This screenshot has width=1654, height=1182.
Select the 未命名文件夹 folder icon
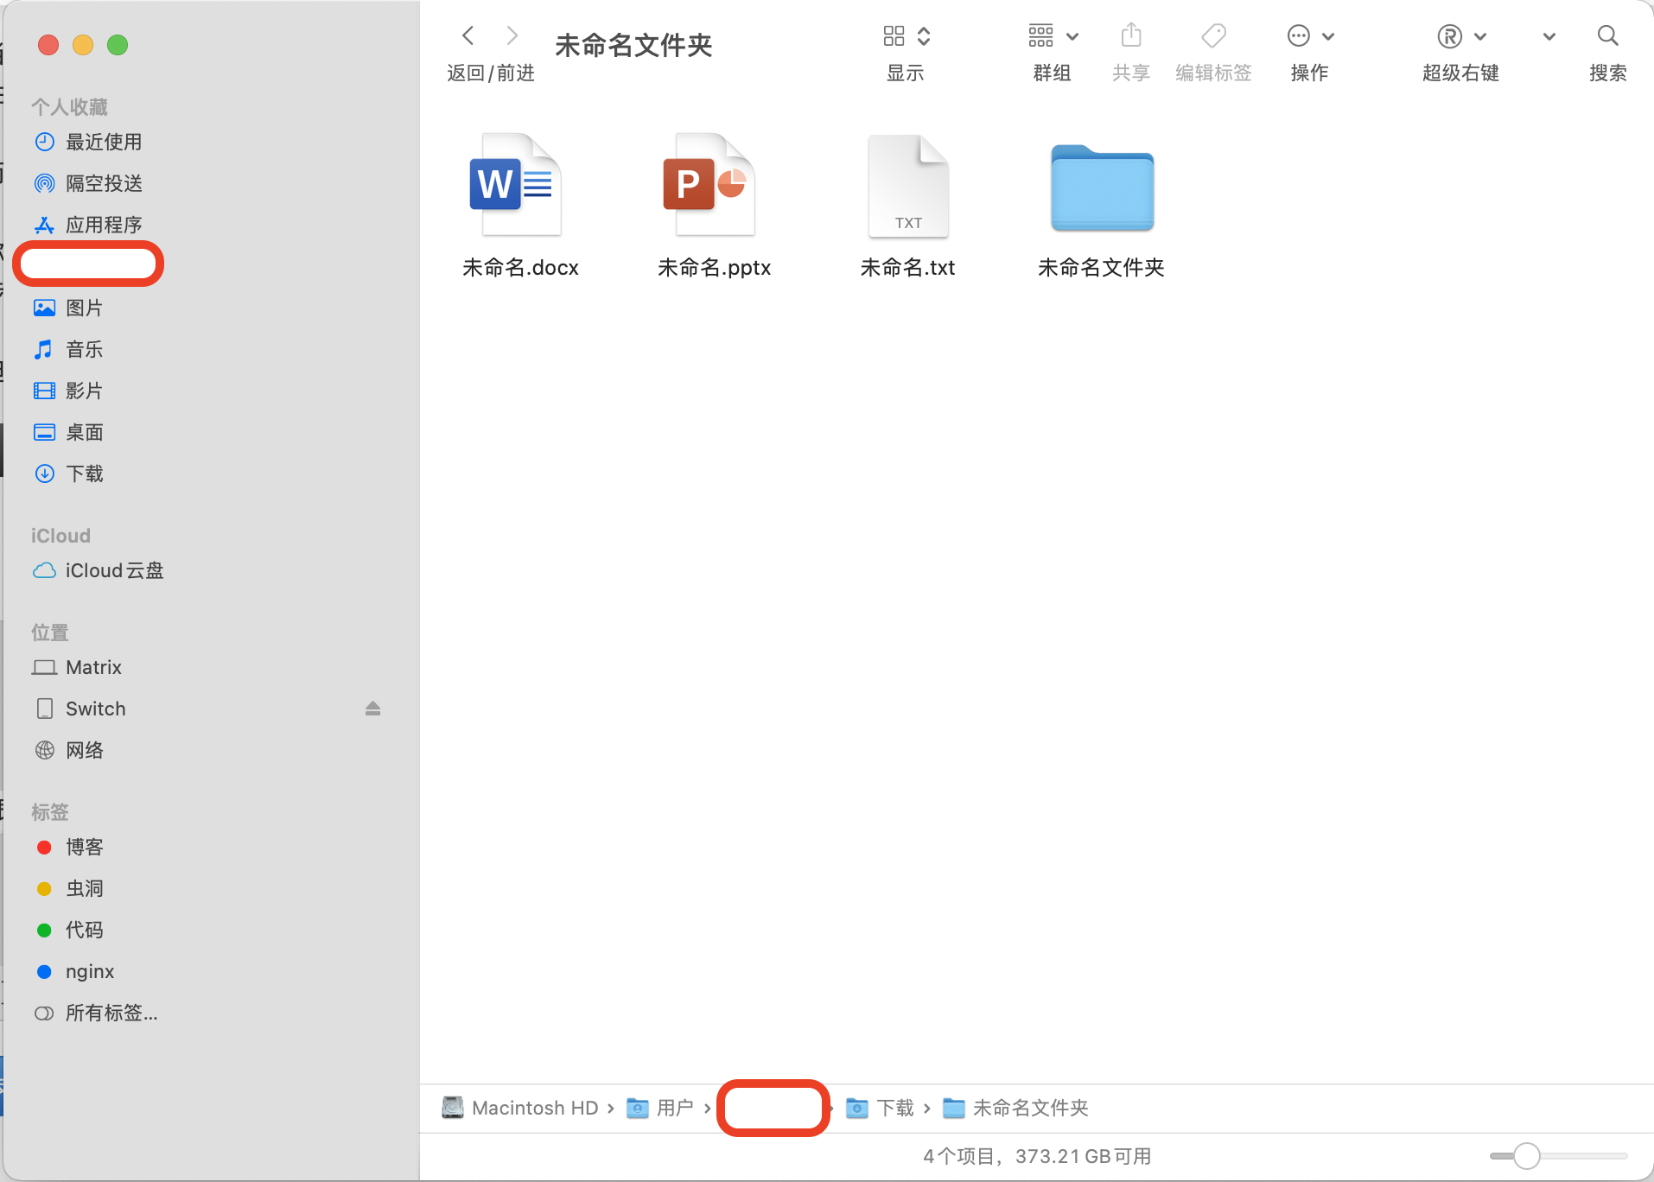pyautogui.click(x=1102, y=188)
